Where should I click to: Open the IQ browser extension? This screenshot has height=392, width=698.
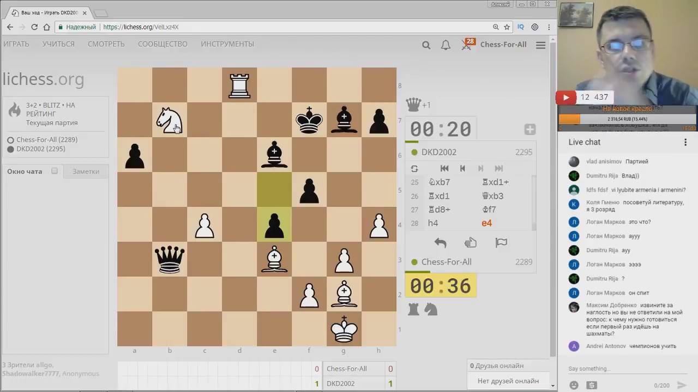click(521, 27)
